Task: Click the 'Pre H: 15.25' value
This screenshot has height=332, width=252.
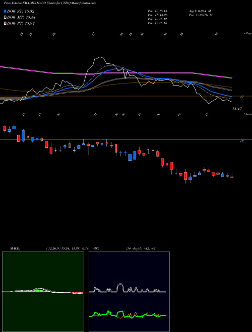Action: 157,15
